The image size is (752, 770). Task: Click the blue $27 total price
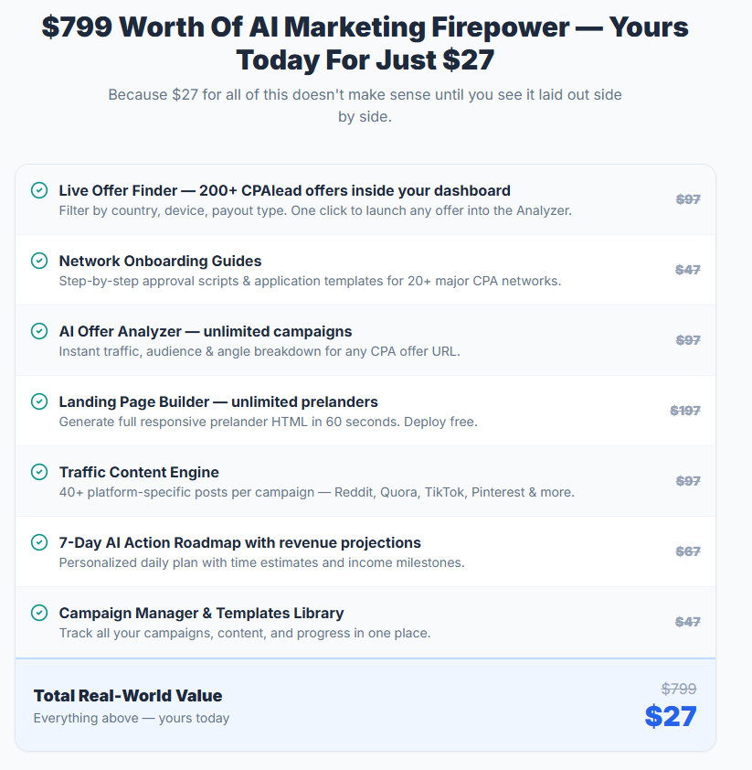(671, 716)
